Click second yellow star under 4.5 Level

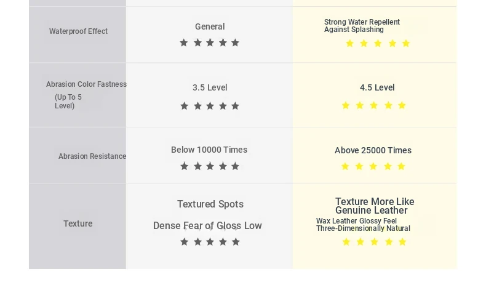pos(359,105)
